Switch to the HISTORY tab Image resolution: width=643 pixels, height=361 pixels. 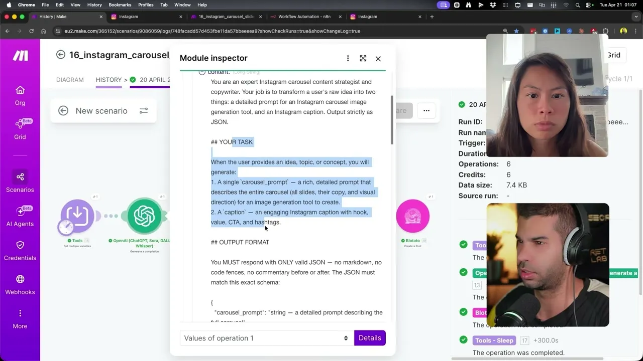click(x=109, y=80)
